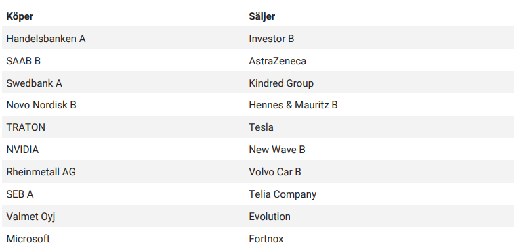Click on SAAB B entry
Image resolution: width=521 pixels, height=249 pixels.
[23, 61]
